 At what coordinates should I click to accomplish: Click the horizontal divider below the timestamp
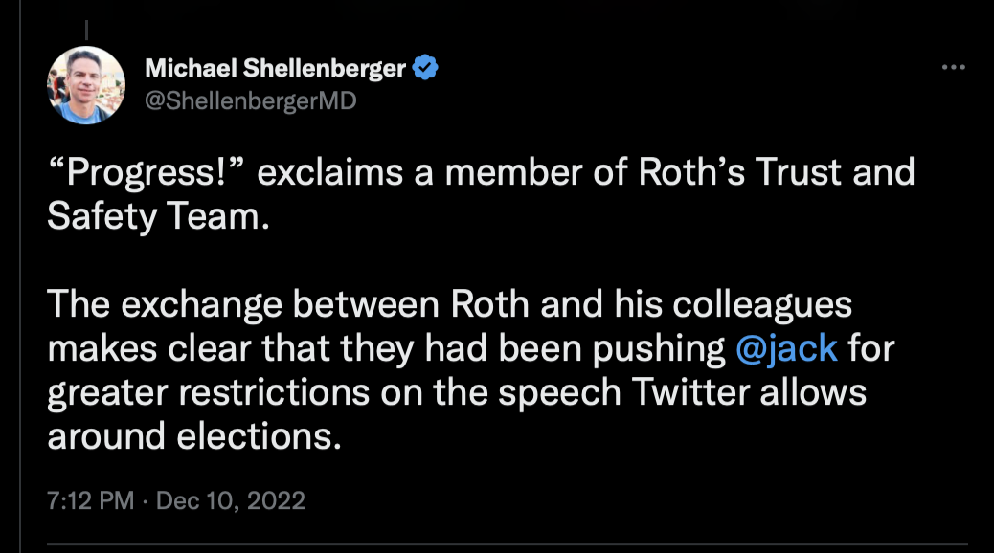[508, 543]
